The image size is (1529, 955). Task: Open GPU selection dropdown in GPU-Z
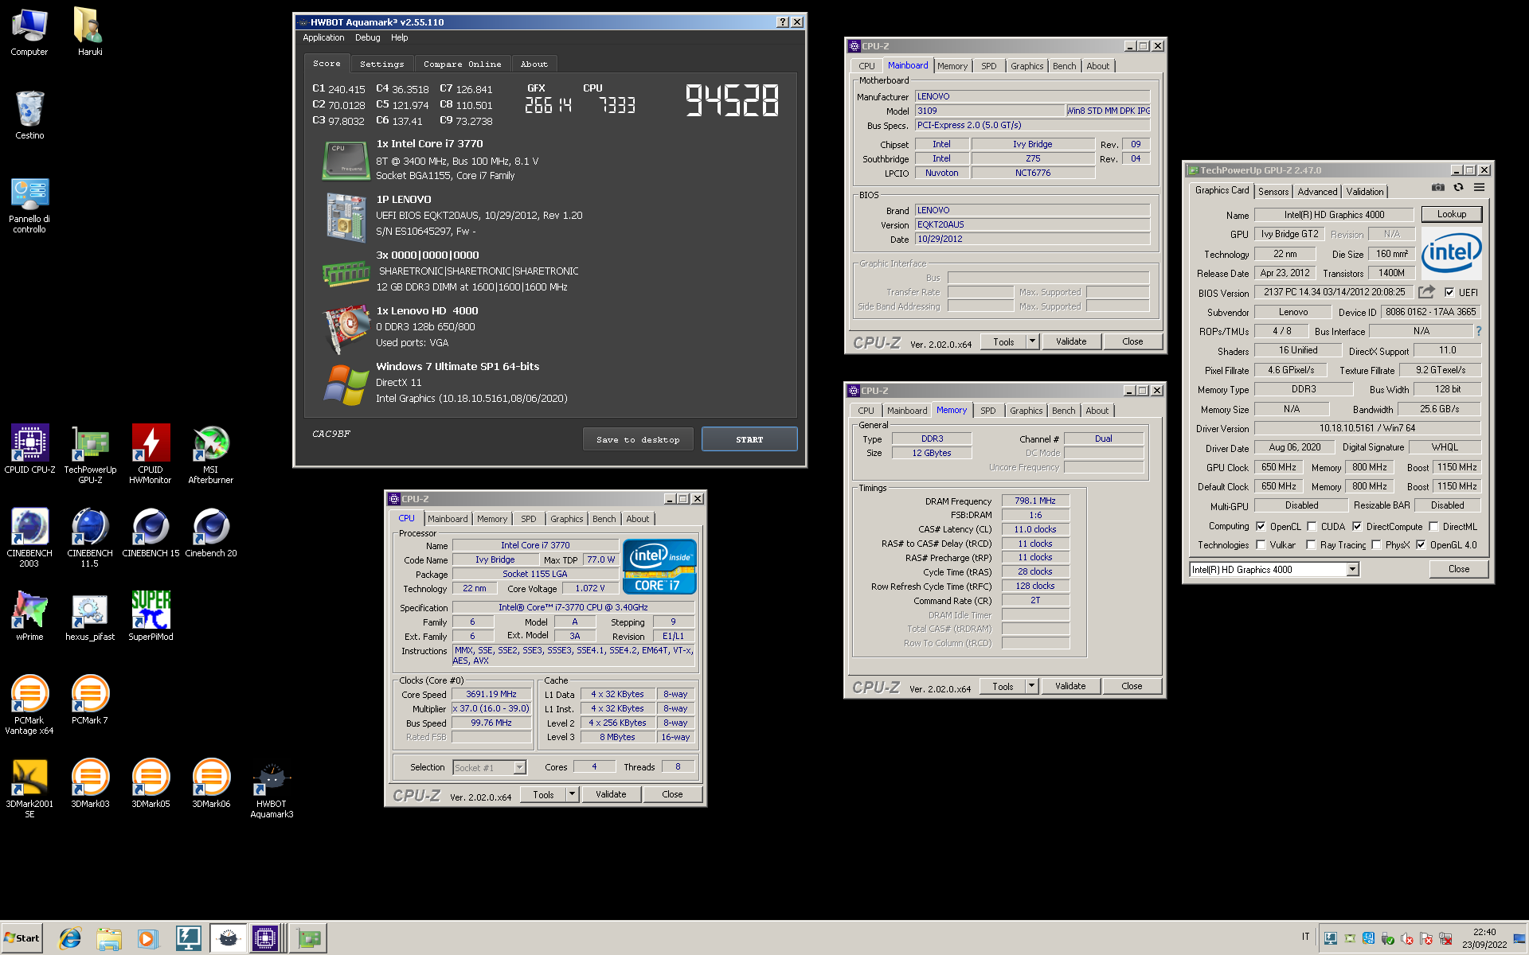click(x=1352, y=569)
